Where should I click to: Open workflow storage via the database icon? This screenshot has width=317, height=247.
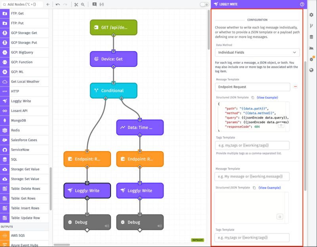coord(311,36)
